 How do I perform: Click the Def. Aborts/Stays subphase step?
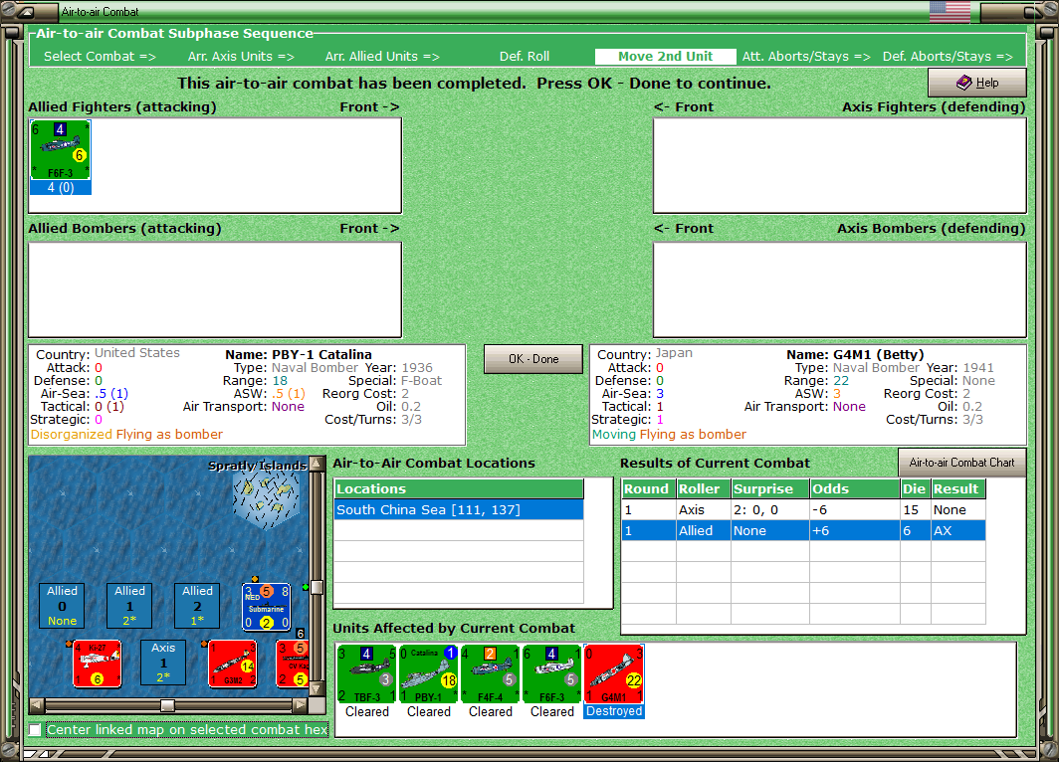[x=948, y=57]
